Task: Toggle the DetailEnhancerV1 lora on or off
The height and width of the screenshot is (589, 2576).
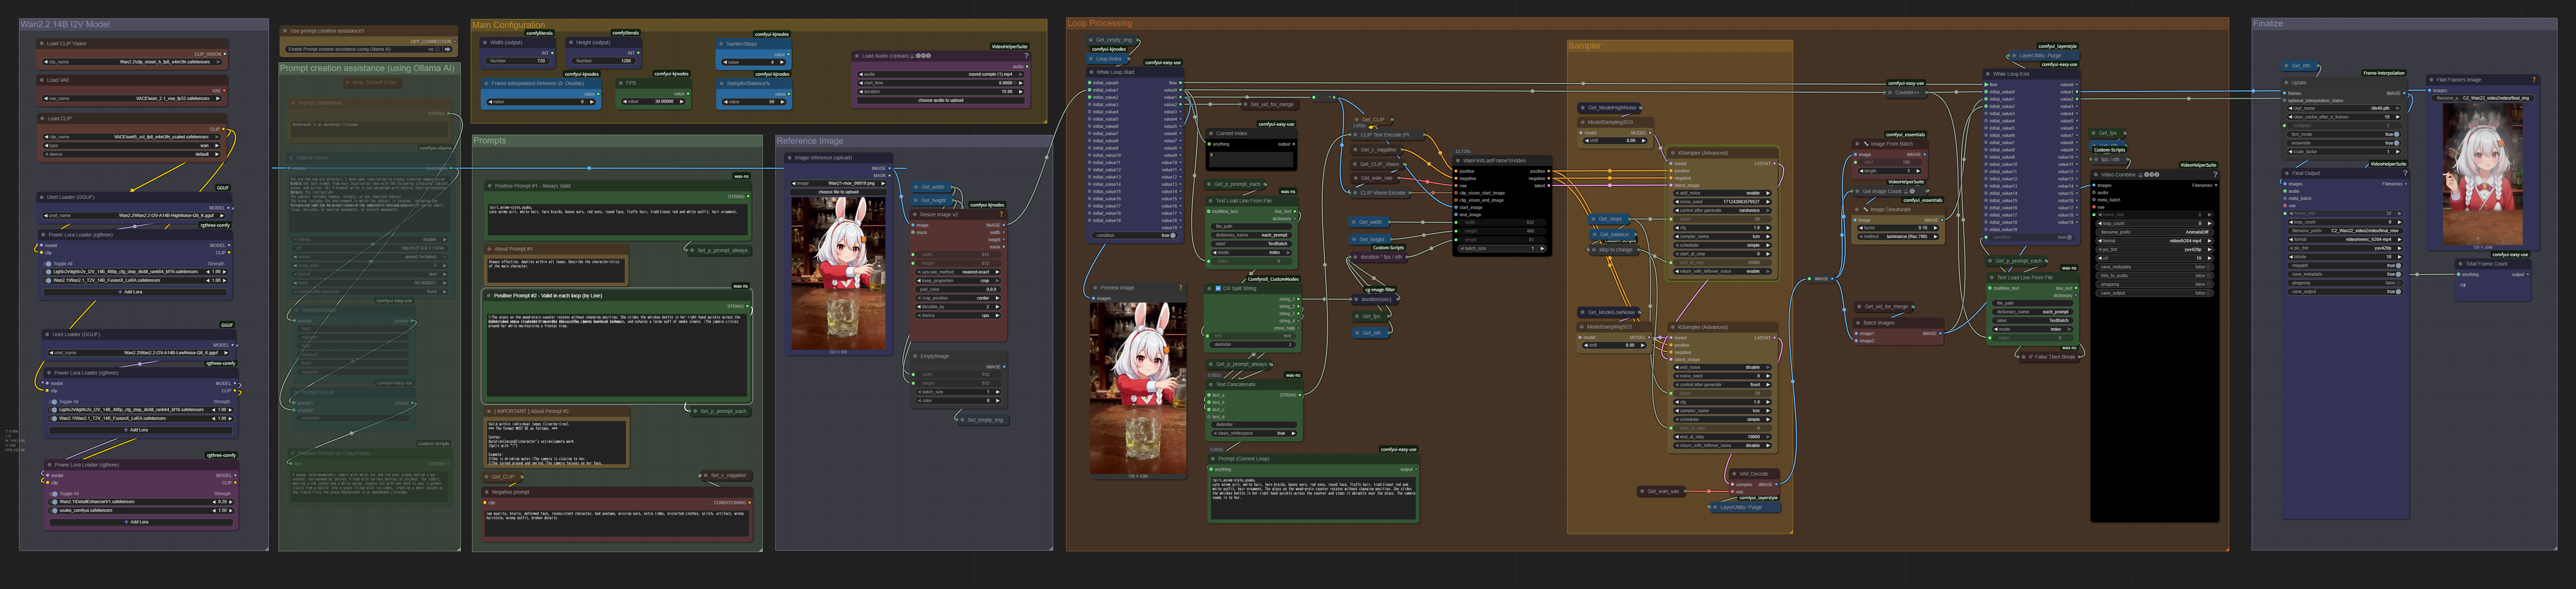Action: point(54,502)
